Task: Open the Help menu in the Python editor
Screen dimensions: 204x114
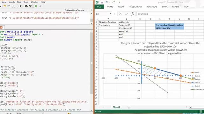Action: [43, 2]
